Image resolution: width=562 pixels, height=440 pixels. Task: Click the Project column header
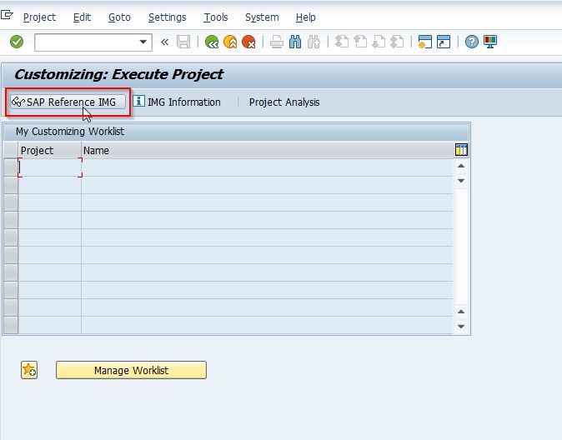click(49, 151)
